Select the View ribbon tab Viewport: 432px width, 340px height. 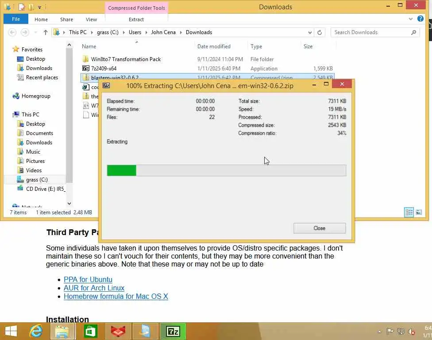91,19
